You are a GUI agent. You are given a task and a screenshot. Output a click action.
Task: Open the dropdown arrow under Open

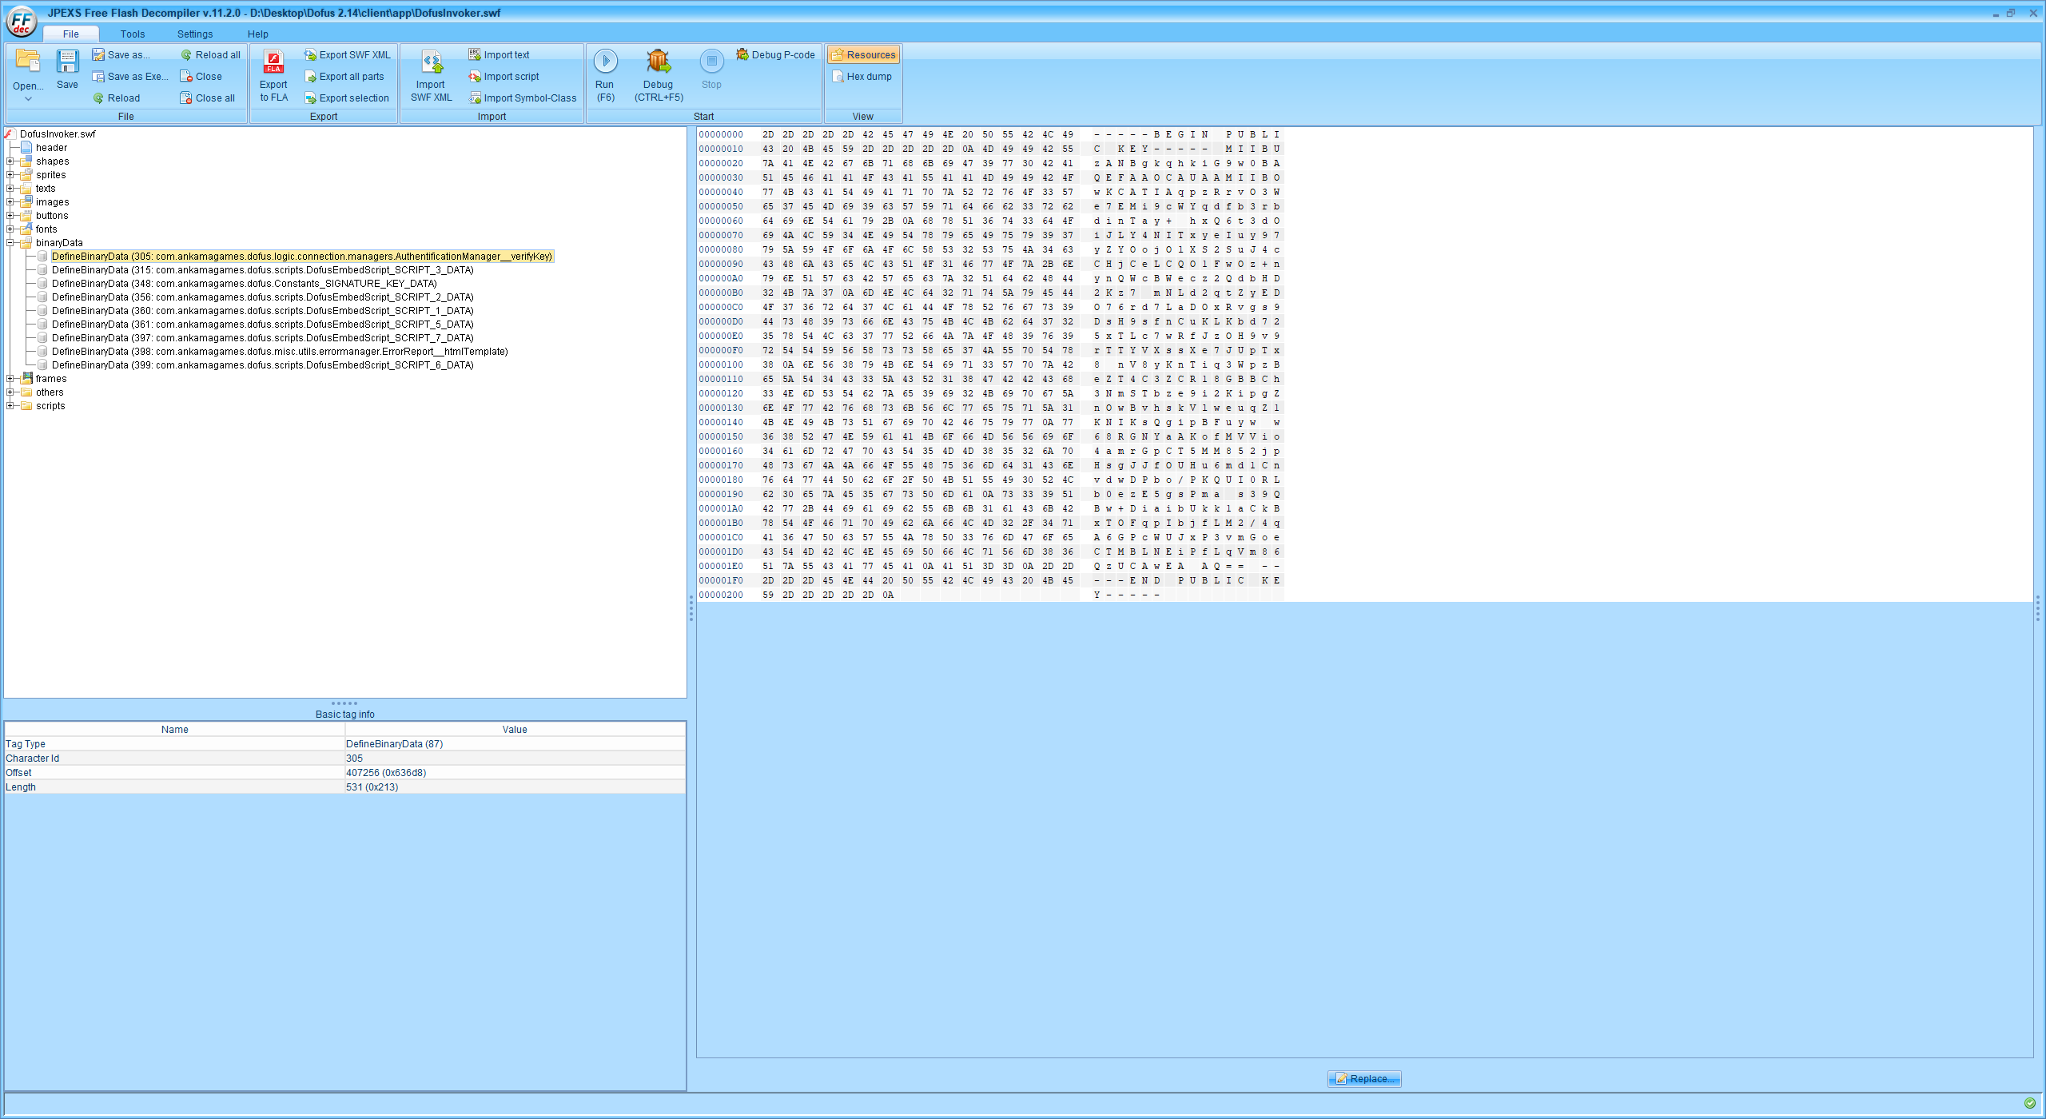coord(28,99)
